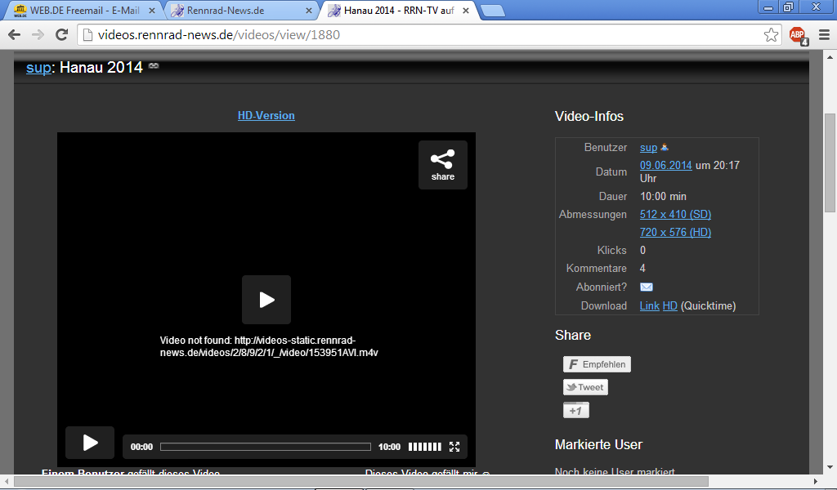Screen dimensions: 837x490
Task: Open the Adblock Plus extension icon
Action: [x=797, y=35]
